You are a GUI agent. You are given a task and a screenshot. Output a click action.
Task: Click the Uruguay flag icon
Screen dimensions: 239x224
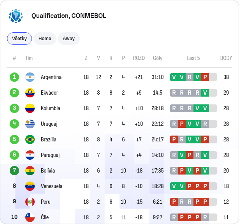click(x=30, y=124)
